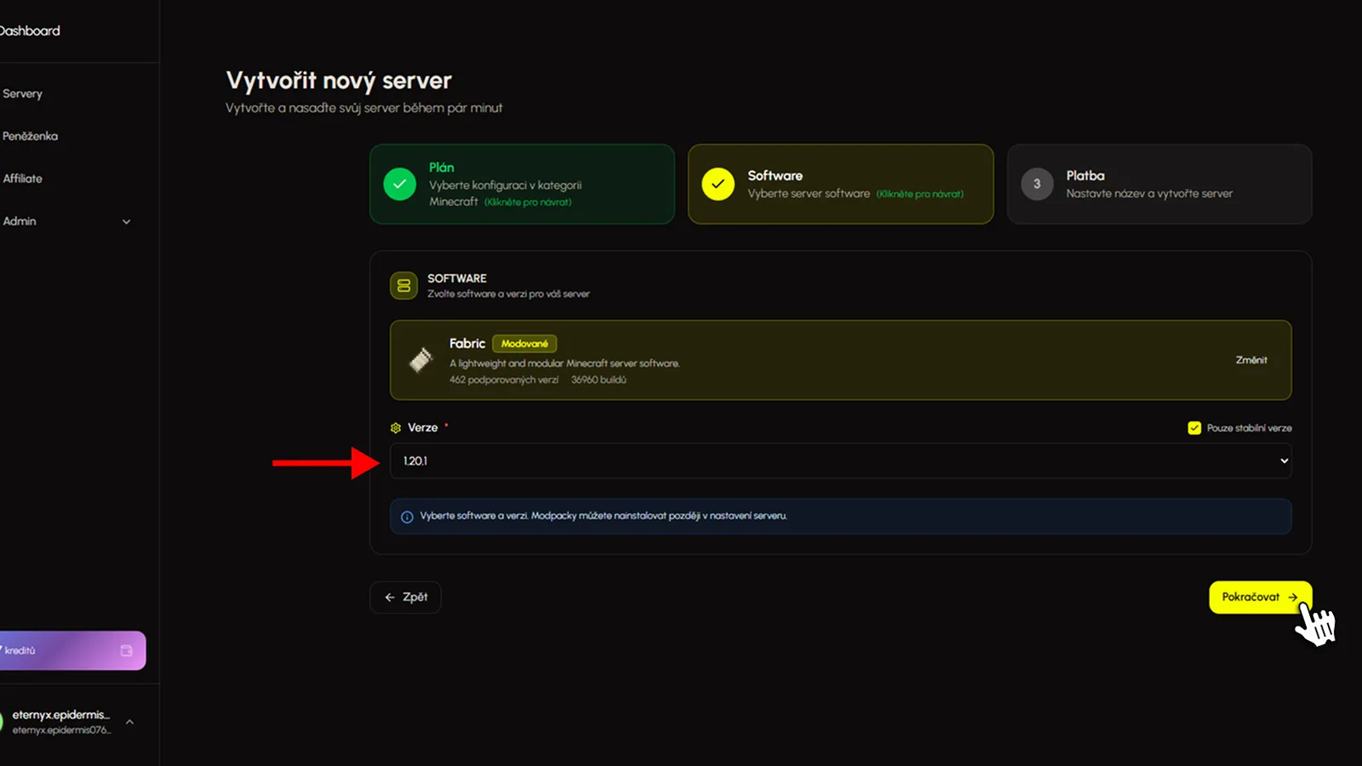1362x766 pixels.
Task: Click the green checkmark on the Plán step
Action: pyautogui.click(x=399, y=184)
